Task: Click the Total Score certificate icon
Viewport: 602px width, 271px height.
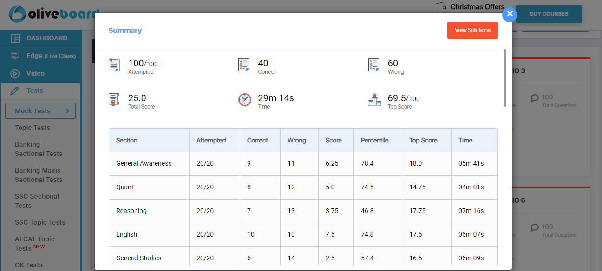Action: (x=114, y=100)
